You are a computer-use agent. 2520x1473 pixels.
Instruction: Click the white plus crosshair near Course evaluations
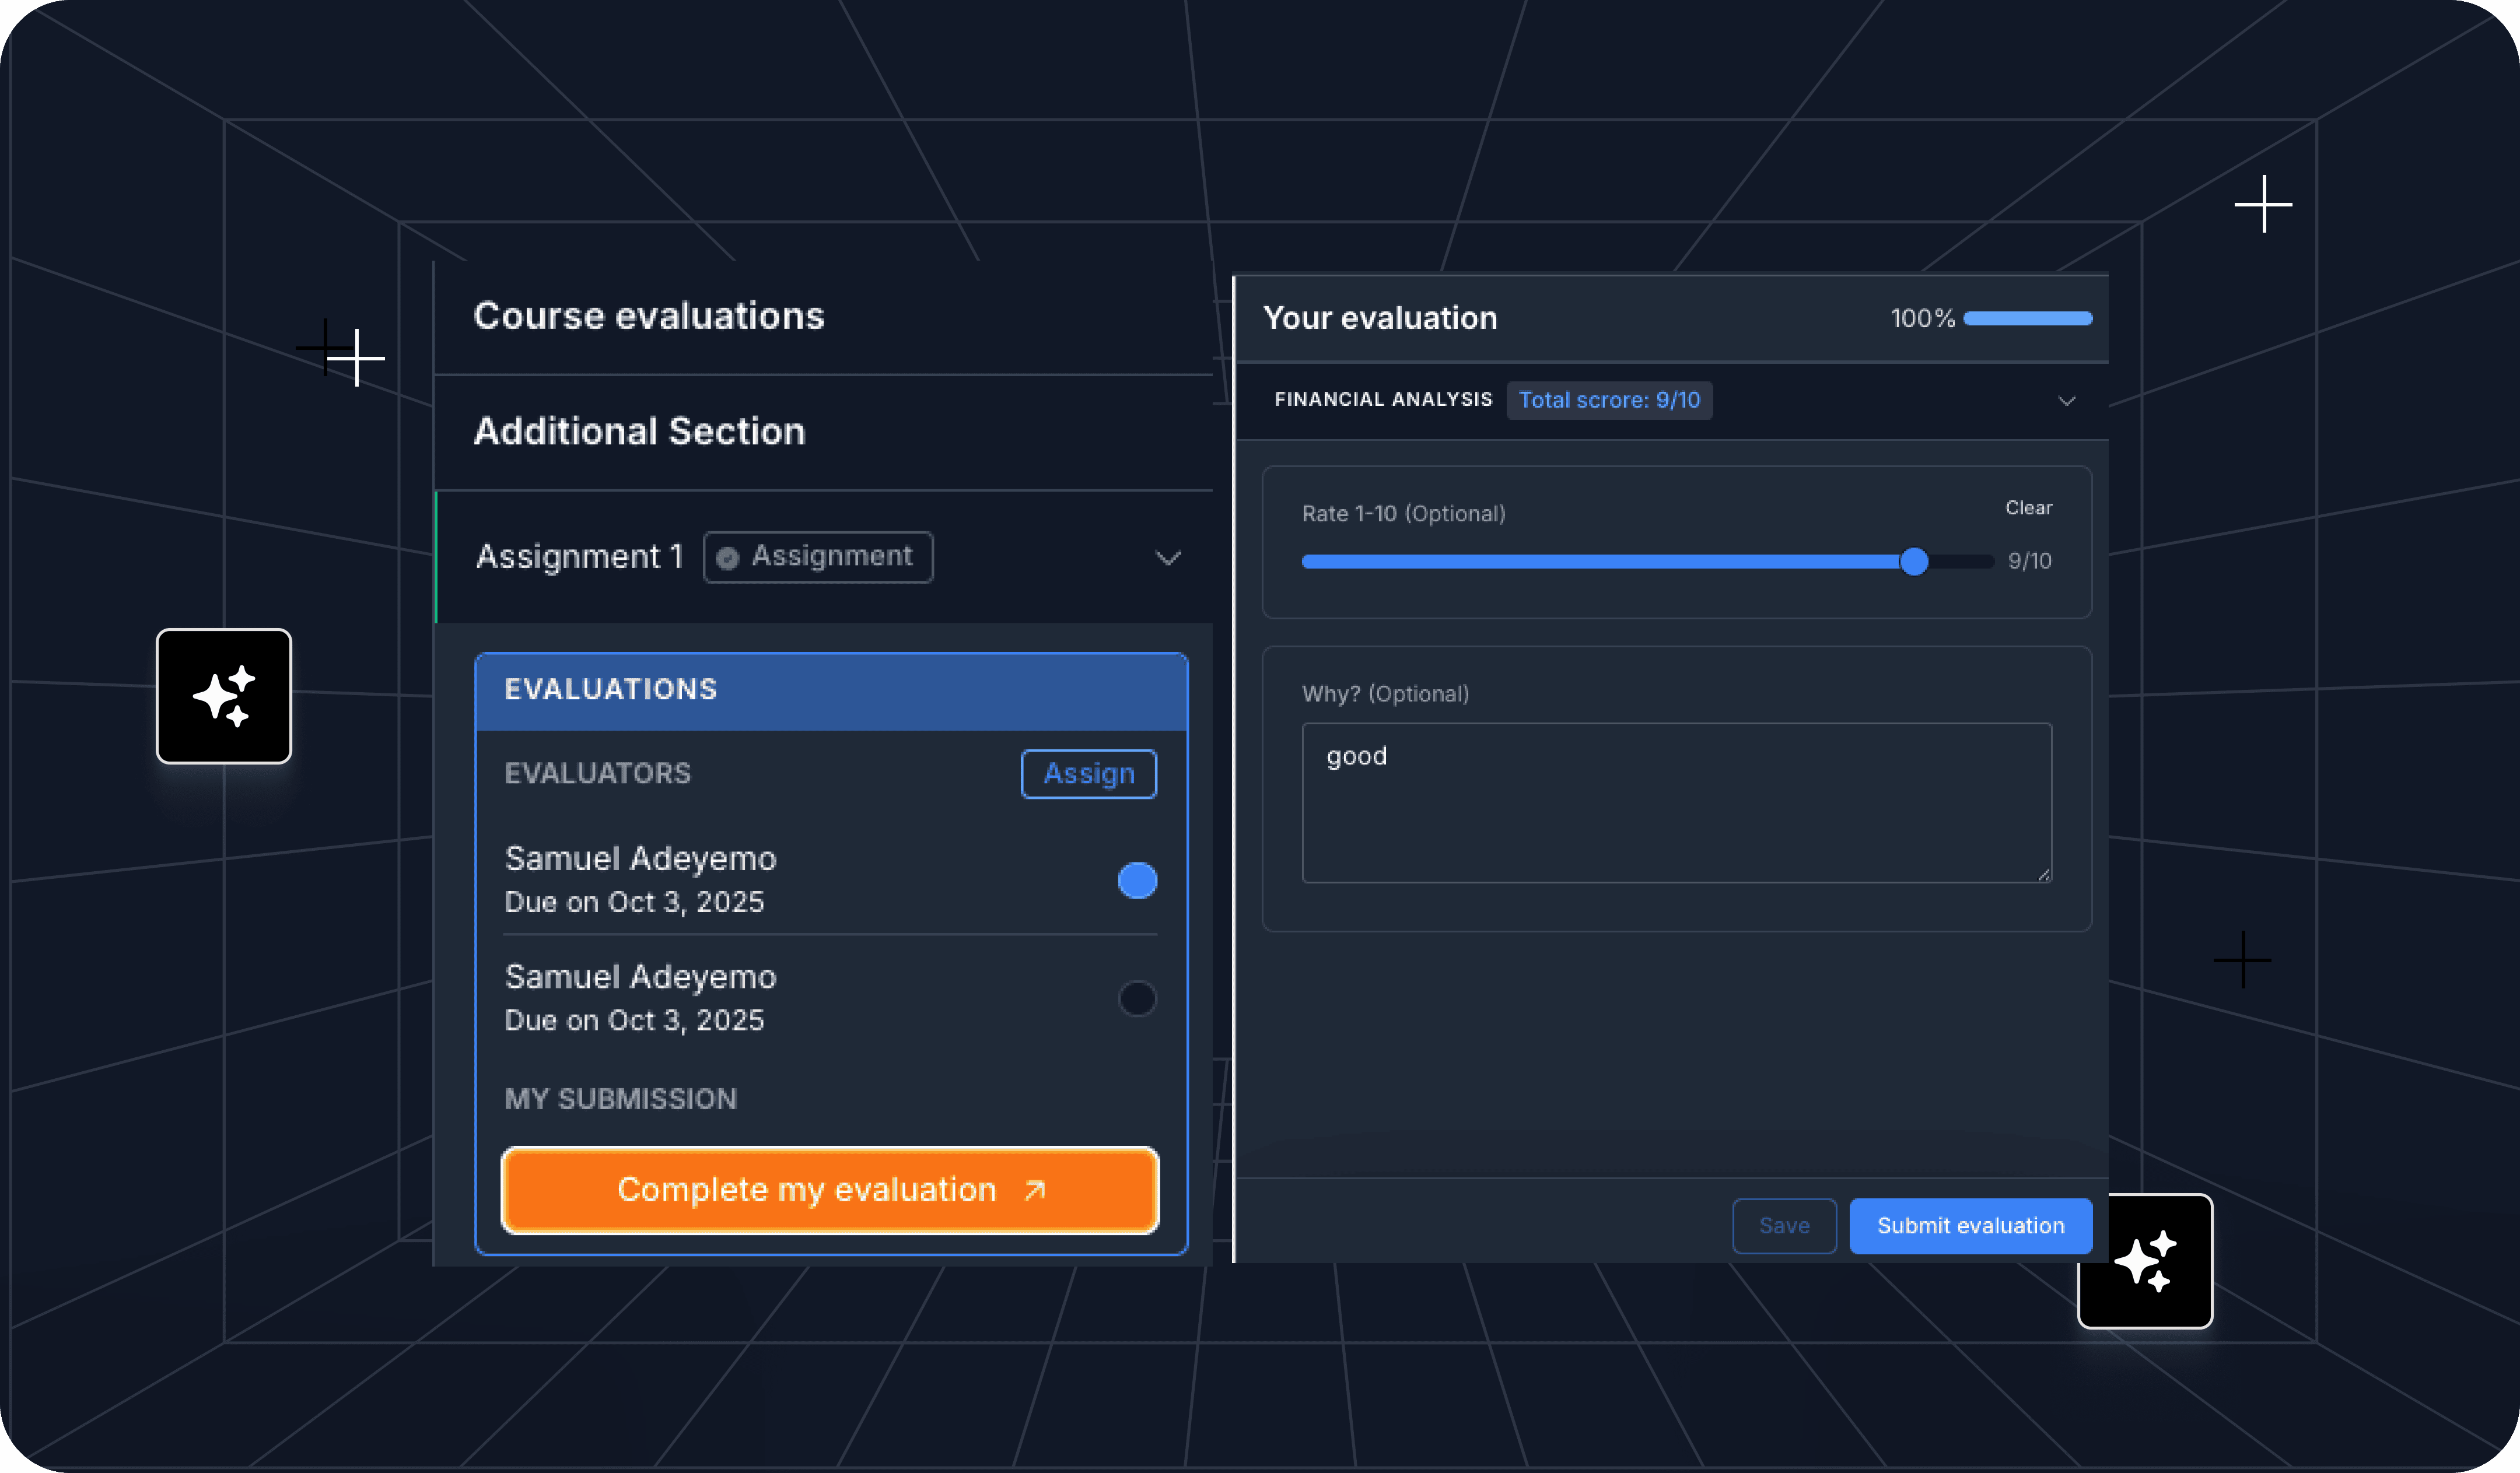pos(356,358)
